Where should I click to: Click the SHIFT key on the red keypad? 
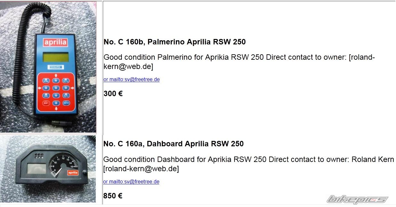click(x=46, y=103)
